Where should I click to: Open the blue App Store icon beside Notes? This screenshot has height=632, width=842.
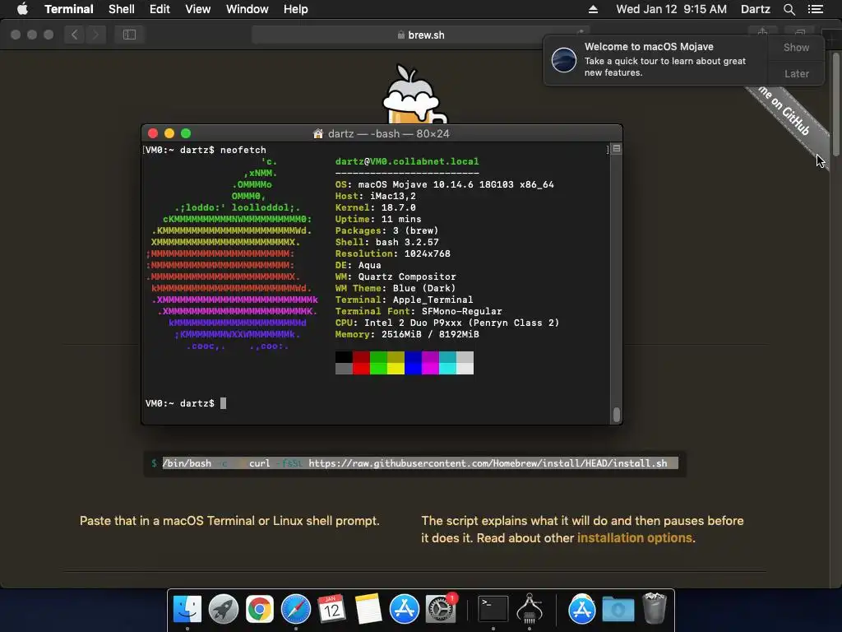(x=404, y=609)
